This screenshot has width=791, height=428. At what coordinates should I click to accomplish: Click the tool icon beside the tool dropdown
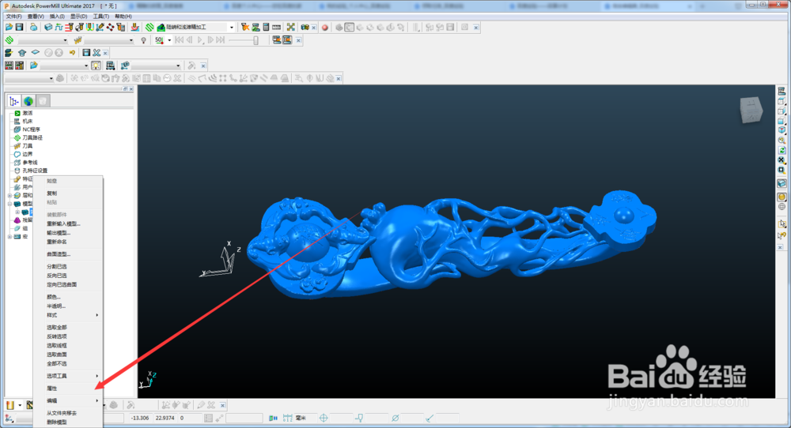point(78,40)
